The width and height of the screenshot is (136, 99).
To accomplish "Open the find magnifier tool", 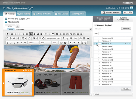I will (x=64, y=38).
